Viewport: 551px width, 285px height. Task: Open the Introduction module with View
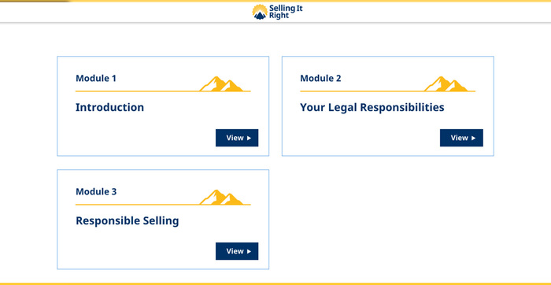237,138
